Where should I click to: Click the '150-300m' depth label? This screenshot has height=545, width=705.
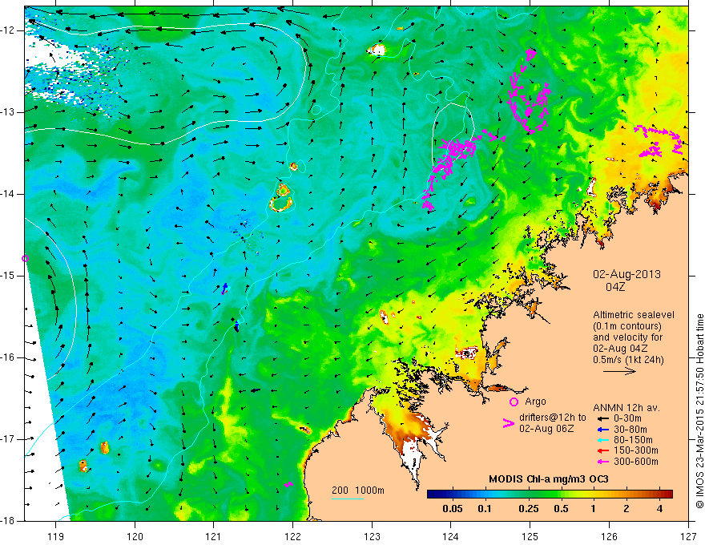pos(636,450)
